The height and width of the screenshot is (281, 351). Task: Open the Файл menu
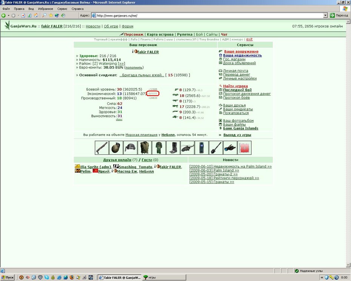pos(6,9)
